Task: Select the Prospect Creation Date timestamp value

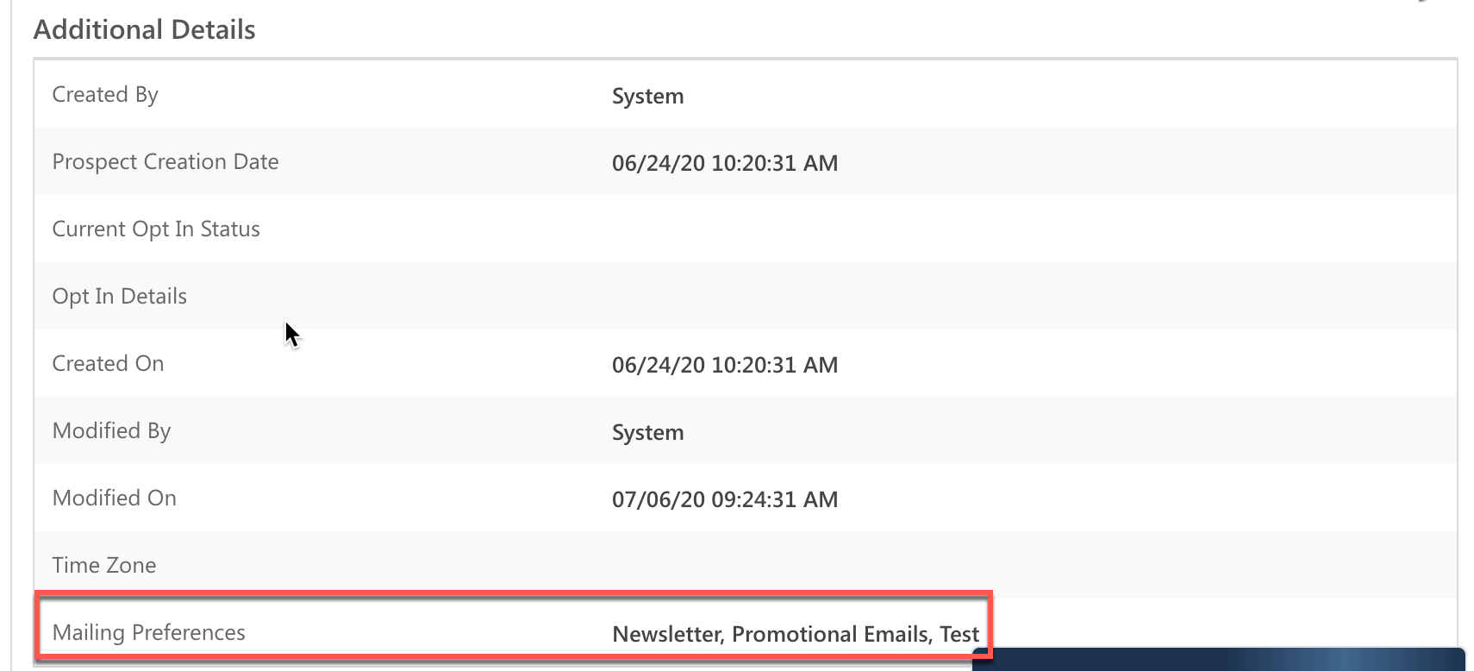Action: (x=724, y=163)
